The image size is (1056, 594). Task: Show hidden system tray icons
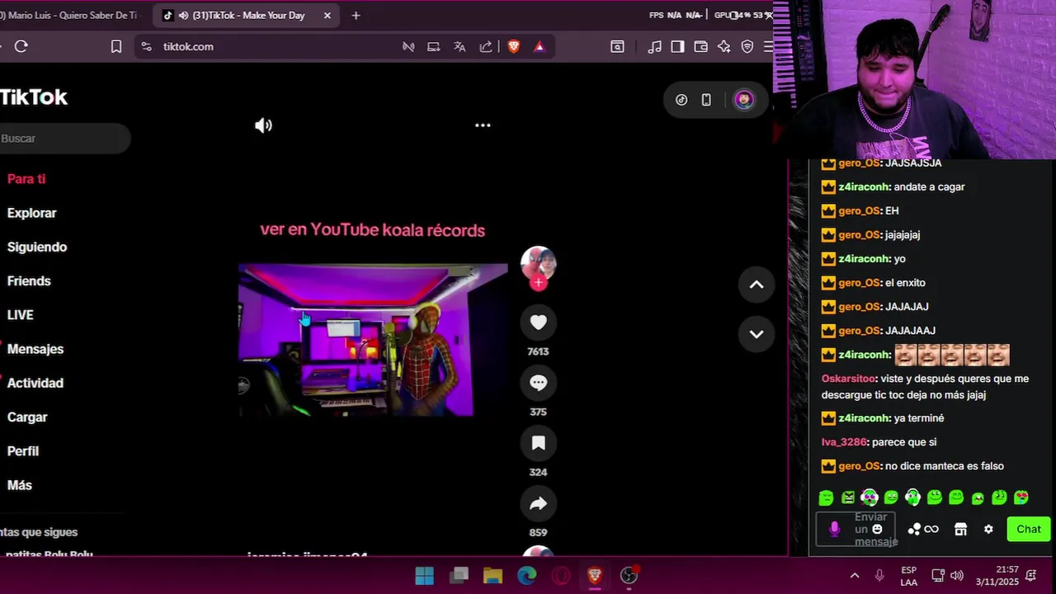click(855, 576)
